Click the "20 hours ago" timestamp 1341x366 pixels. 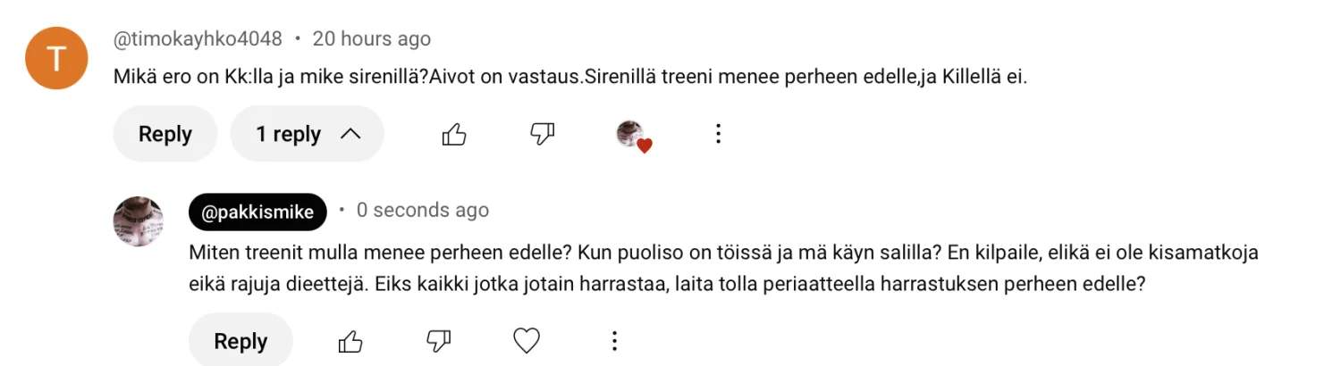[x=371, y=39]
